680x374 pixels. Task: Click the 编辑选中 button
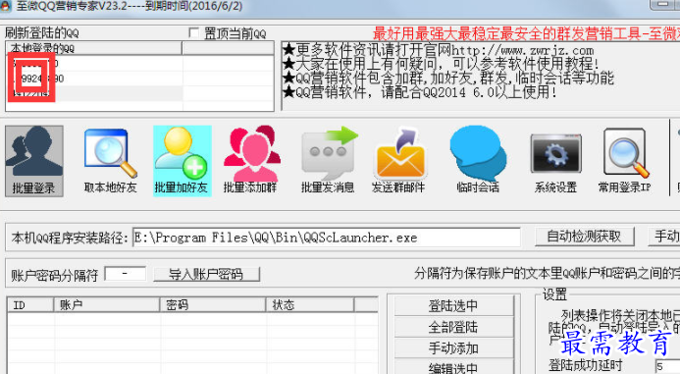pyautogui.click(x=453, y=368)
